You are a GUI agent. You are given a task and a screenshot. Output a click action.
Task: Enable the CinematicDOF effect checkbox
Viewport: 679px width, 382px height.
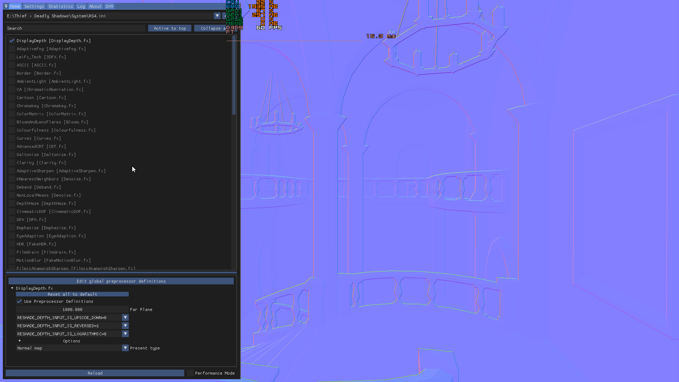click(x=12, y=212)
